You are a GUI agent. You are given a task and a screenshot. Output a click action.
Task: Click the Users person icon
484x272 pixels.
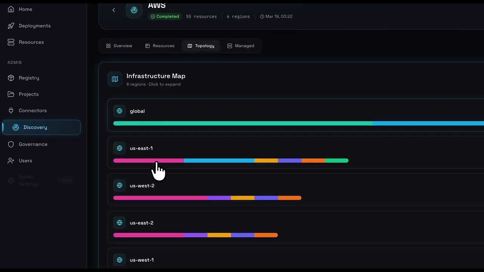(11, 161)
